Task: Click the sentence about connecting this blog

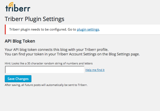Action: pos(57,49)
